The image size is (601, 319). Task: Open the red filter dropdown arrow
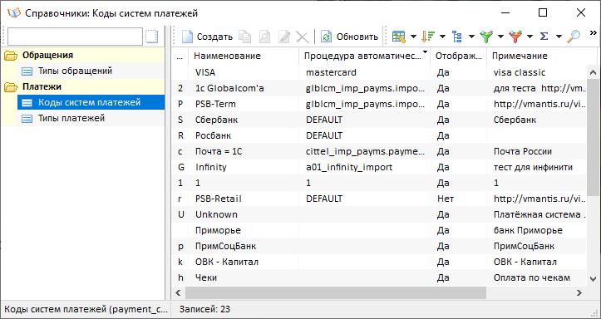click(530, 37)
